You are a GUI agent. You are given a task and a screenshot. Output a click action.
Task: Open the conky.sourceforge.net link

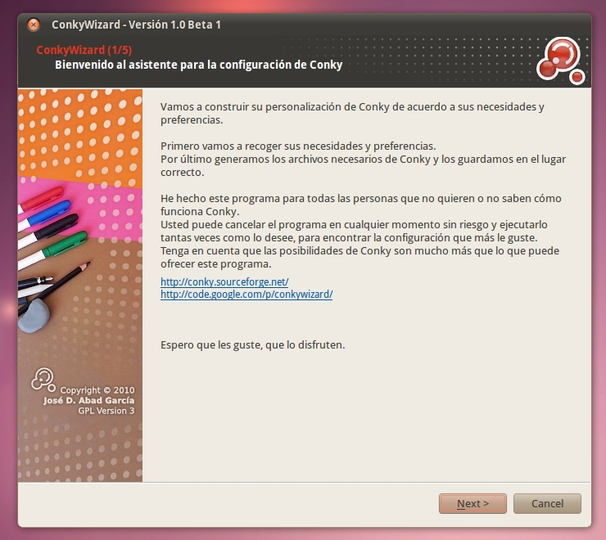click(x=224, y=281)
